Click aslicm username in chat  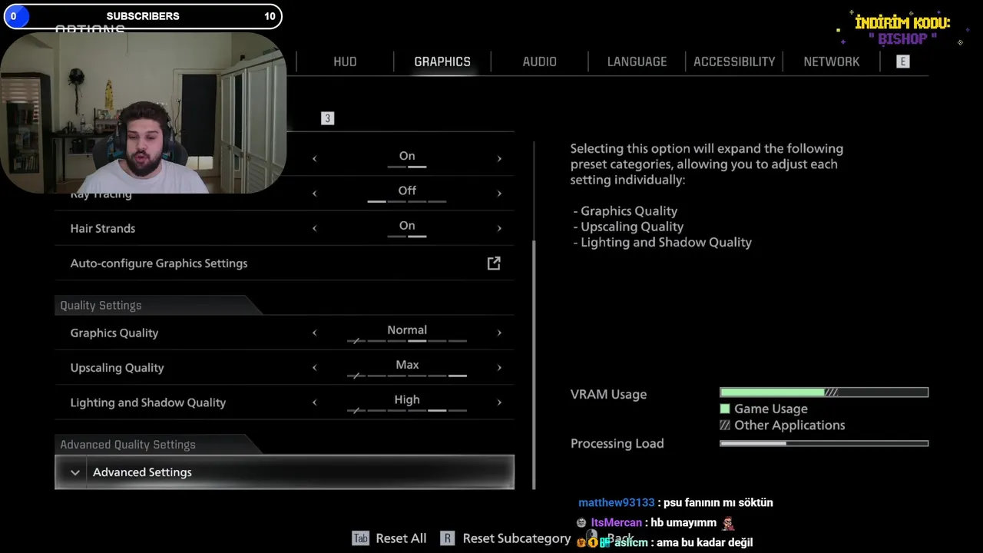[631, 542]
